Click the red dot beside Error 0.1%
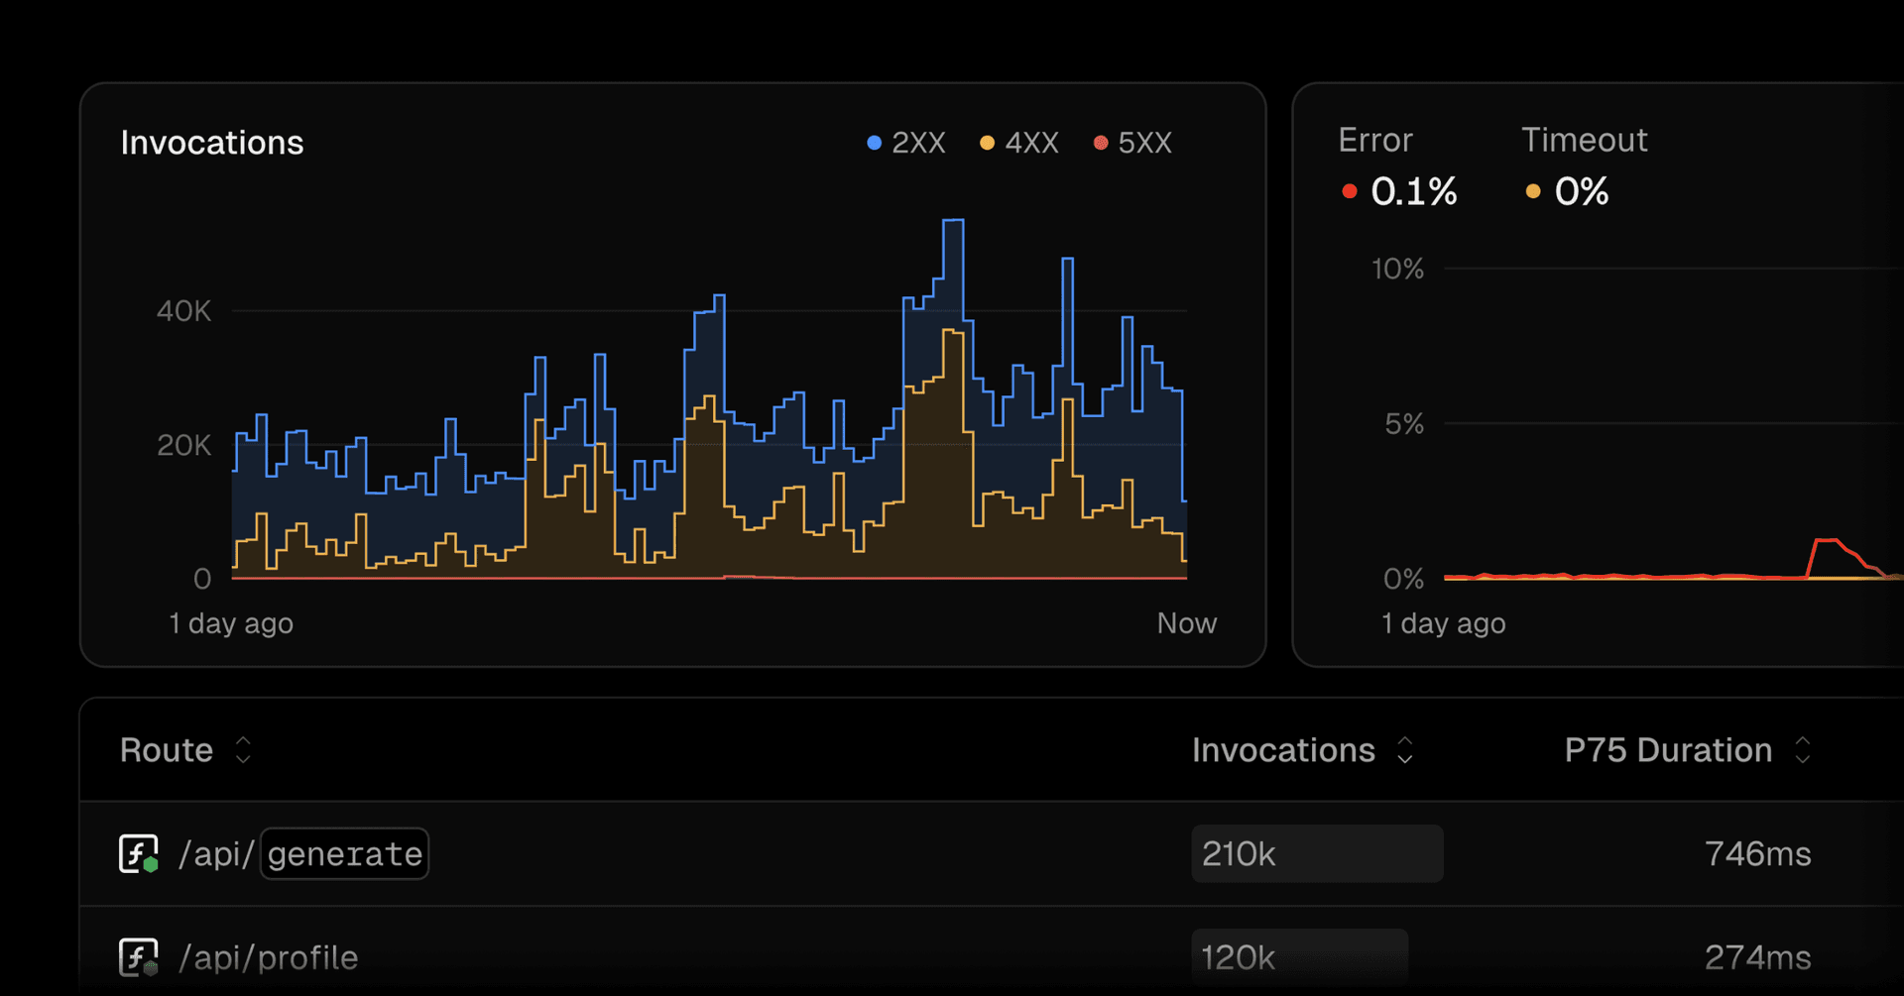Image resolution: width=1904 pixels, height=996 pixels. click(1349, 191)
